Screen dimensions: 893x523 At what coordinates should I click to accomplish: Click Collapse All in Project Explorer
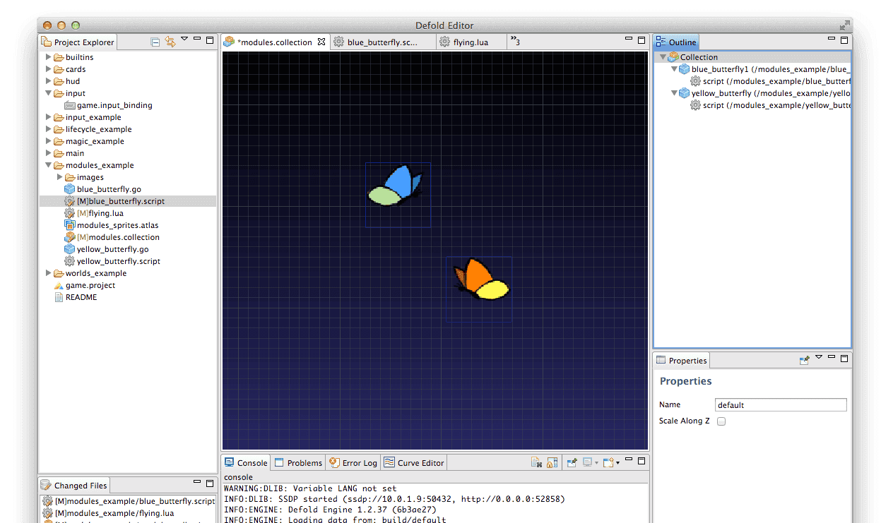(x=155, y=42)
